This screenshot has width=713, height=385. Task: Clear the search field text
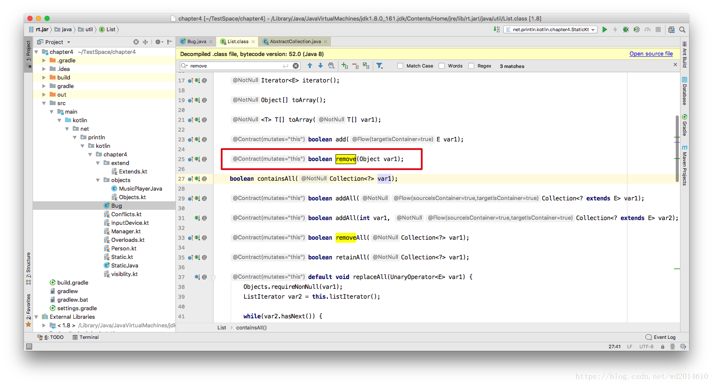tap(296, 66)
